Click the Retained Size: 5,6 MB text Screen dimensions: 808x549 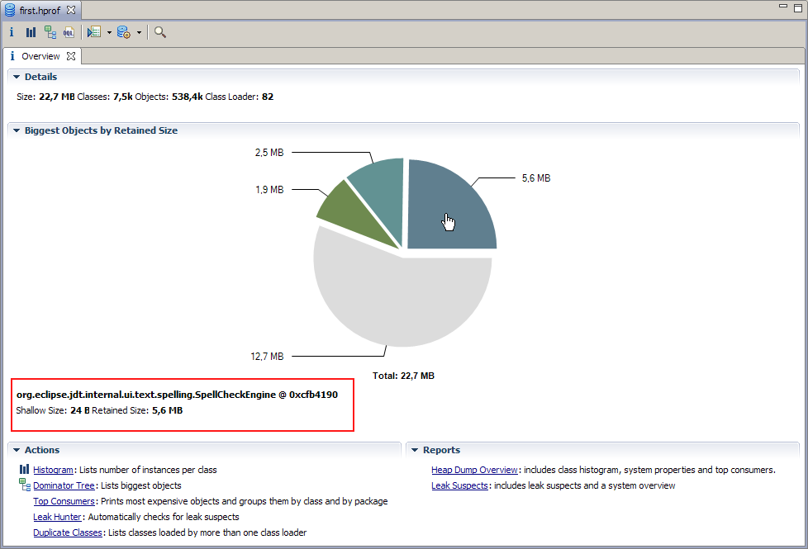tap(137, 410)
